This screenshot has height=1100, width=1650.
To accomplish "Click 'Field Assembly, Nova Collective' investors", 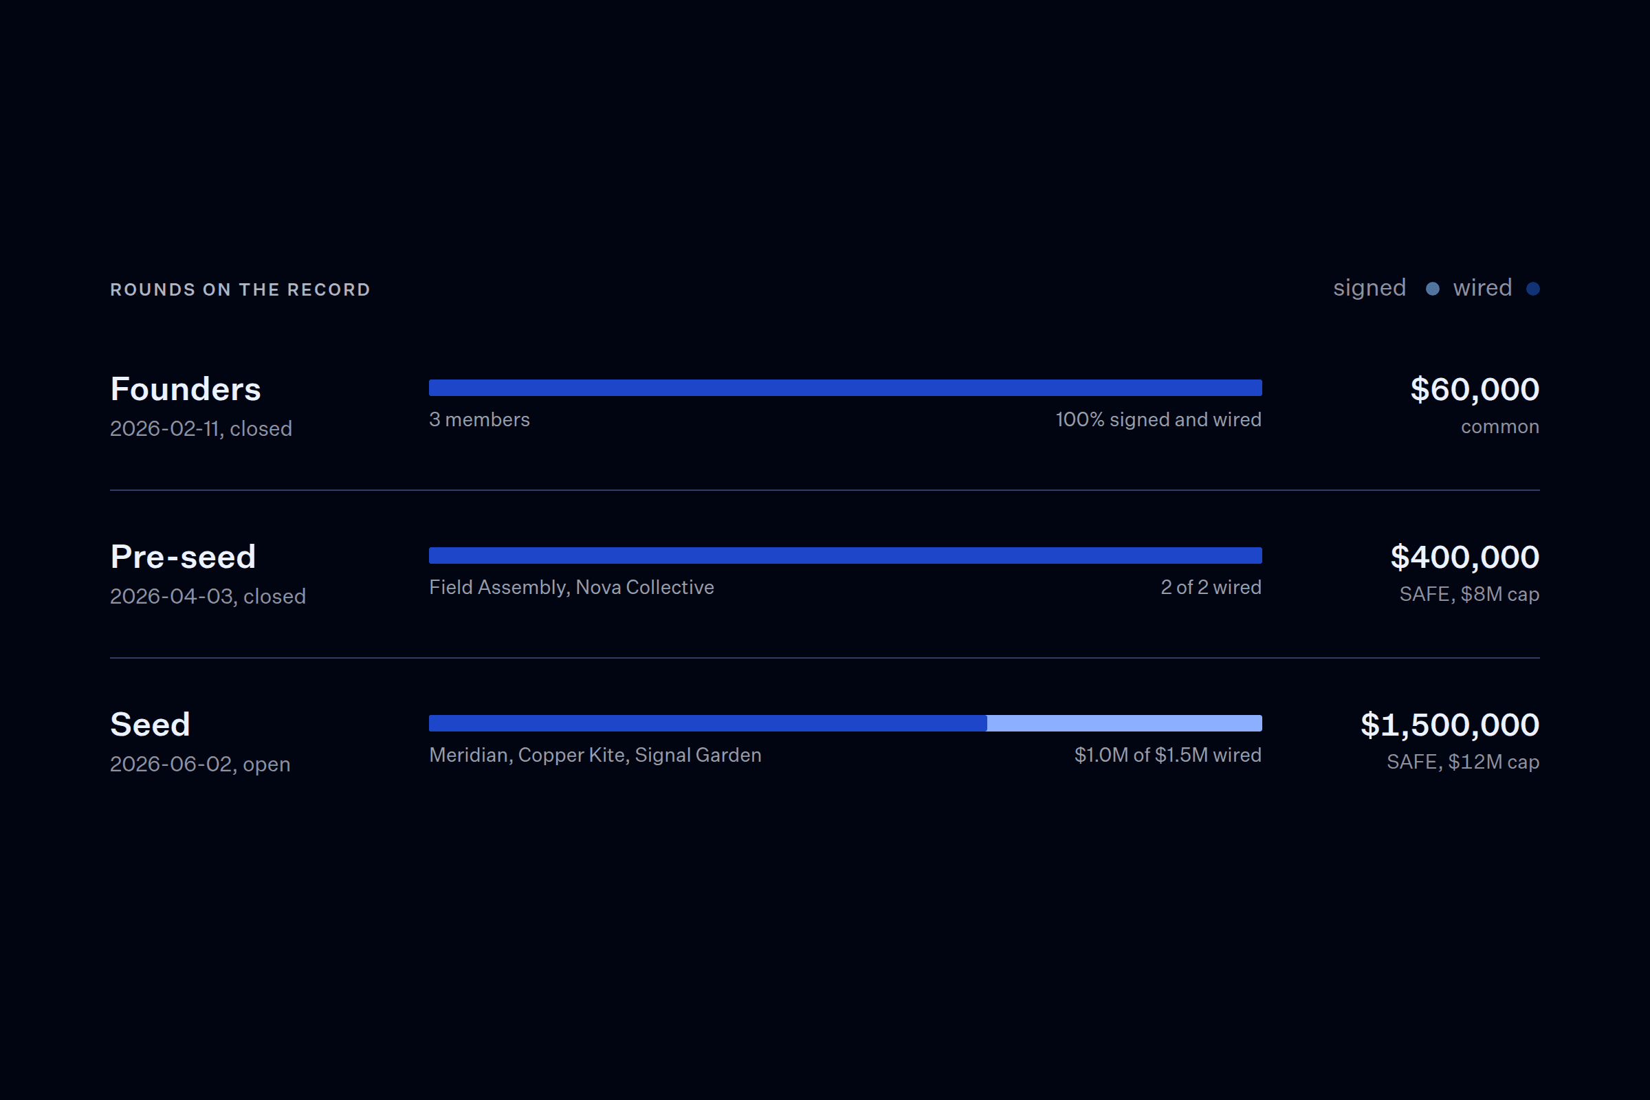I will 572,587.
